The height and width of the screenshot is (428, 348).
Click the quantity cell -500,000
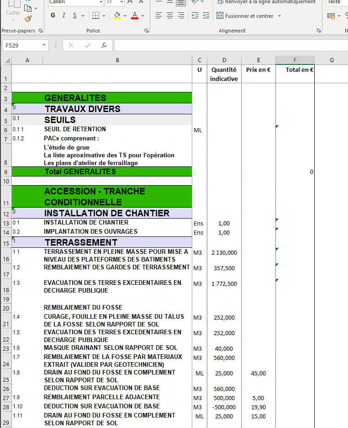pyautogui.click(x=224, y=407)
